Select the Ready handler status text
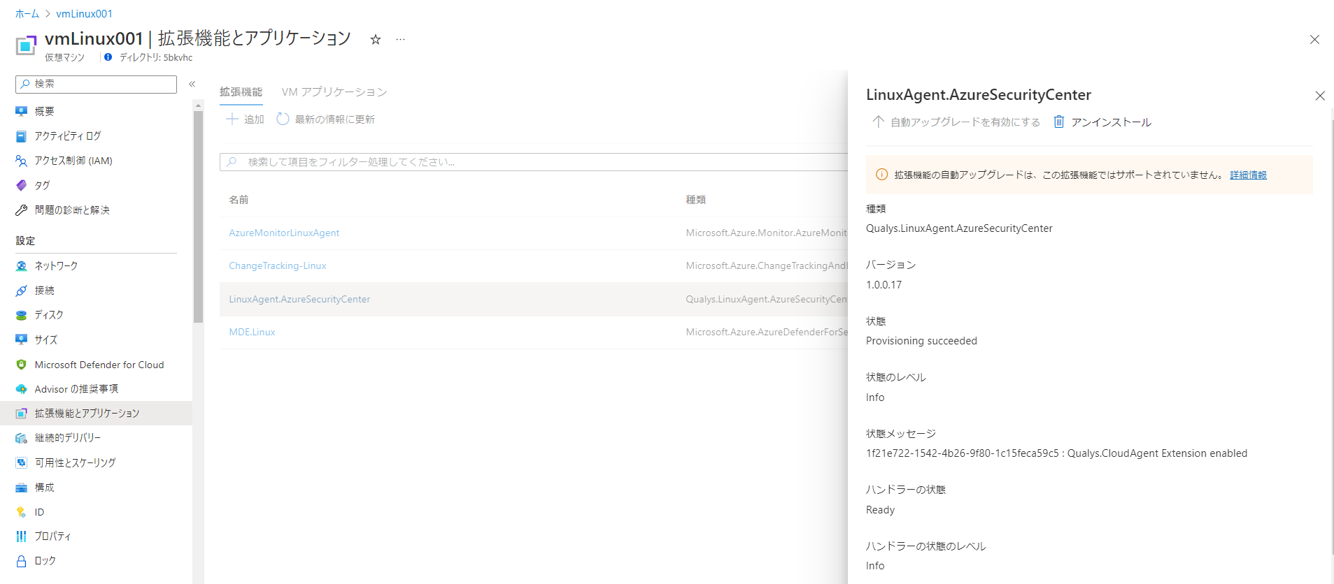Image resolution: width=1334 pixels, height=584 pixels. 880,510
